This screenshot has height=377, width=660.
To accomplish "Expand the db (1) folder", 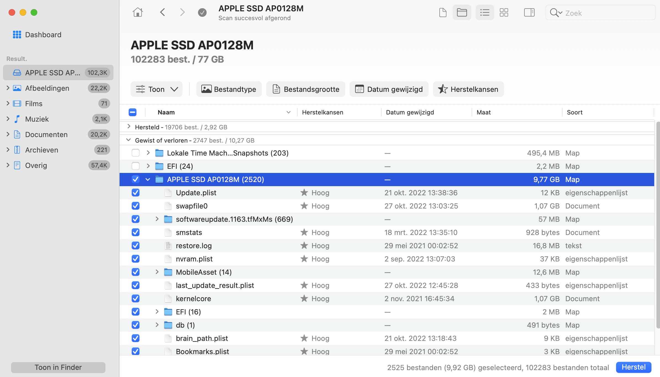I will coord(157,325).
